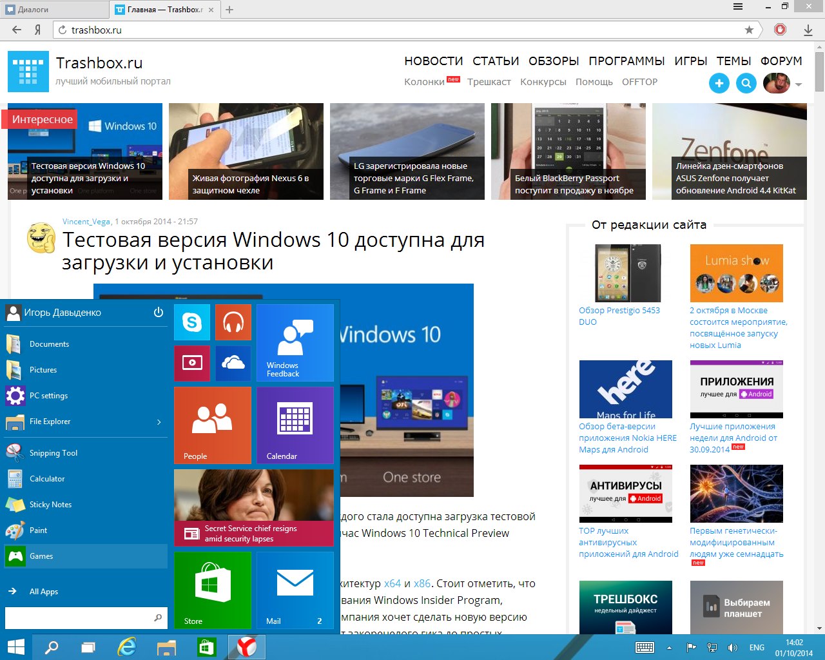Open the browser hamburger menu
825x660 pixels.
tap(738, 6)
